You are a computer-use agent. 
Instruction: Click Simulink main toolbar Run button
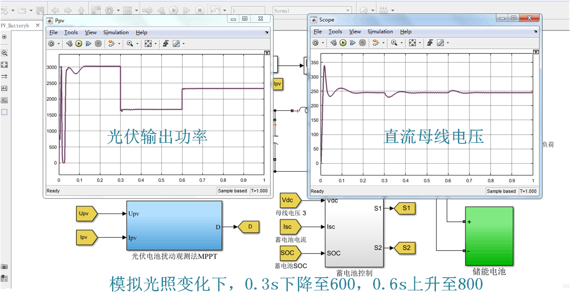(174, 11)
